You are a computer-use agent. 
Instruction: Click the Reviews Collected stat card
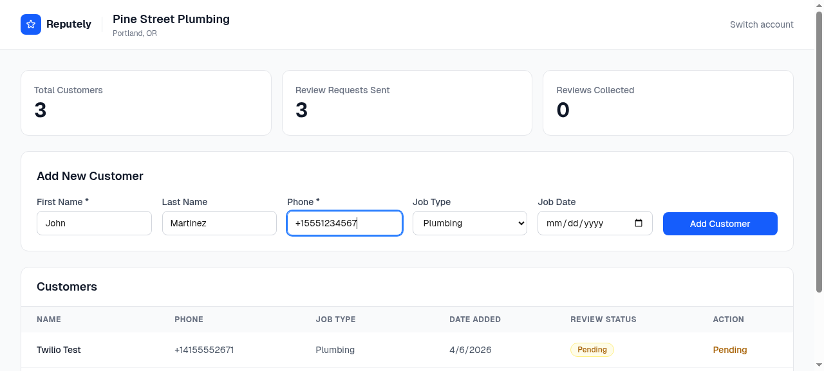668,103
